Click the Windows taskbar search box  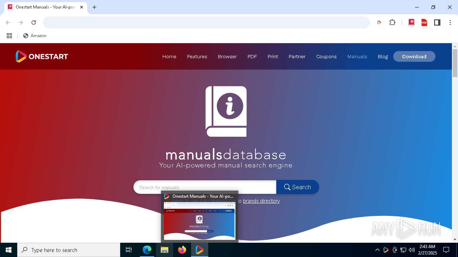pos(69,250)
